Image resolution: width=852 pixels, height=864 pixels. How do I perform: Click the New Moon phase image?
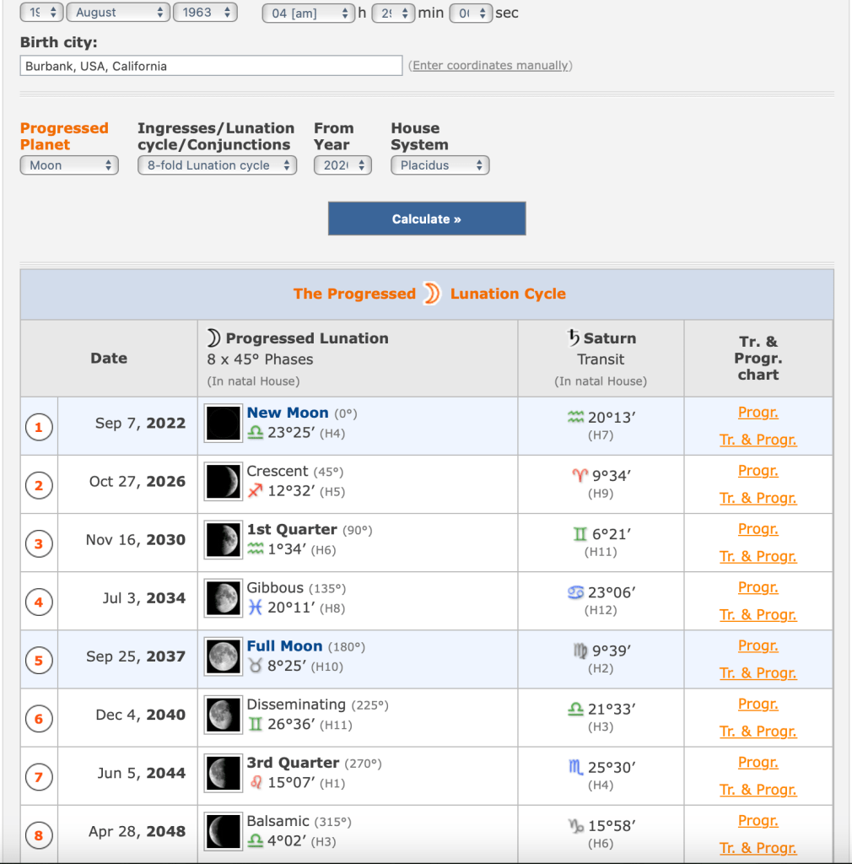point(224,424)
